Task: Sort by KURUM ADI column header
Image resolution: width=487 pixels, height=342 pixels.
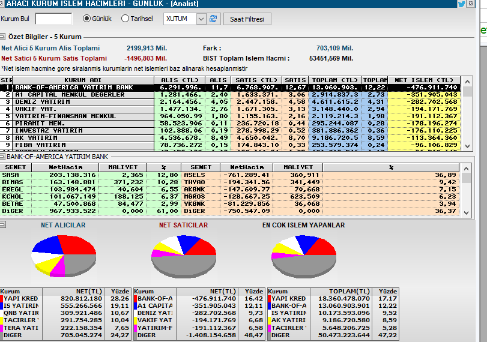Action: point(83,80)
